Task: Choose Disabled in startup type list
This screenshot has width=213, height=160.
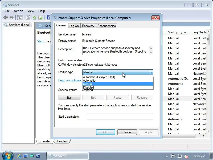Action: [x=118, y=87]
